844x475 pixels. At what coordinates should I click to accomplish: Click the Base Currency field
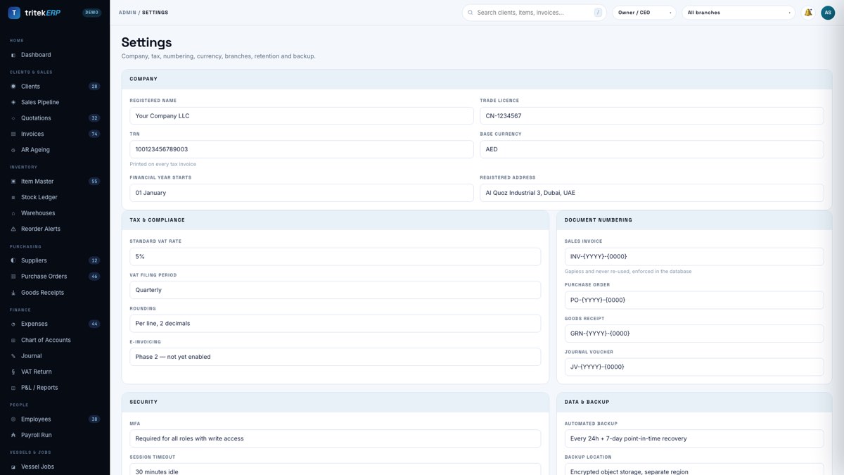tap(652, 149)
